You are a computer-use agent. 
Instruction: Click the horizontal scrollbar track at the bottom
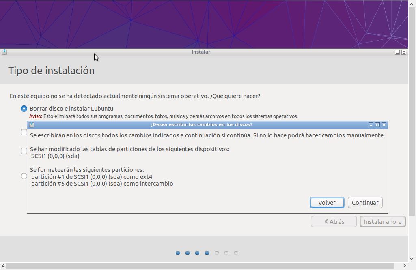[203, 266]
